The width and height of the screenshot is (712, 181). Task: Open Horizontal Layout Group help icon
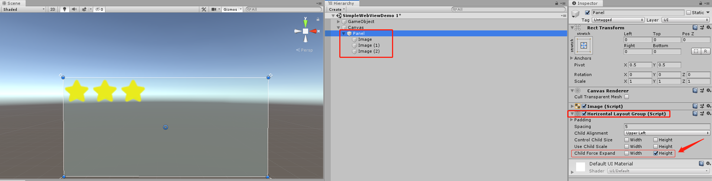tap(695, 113)
